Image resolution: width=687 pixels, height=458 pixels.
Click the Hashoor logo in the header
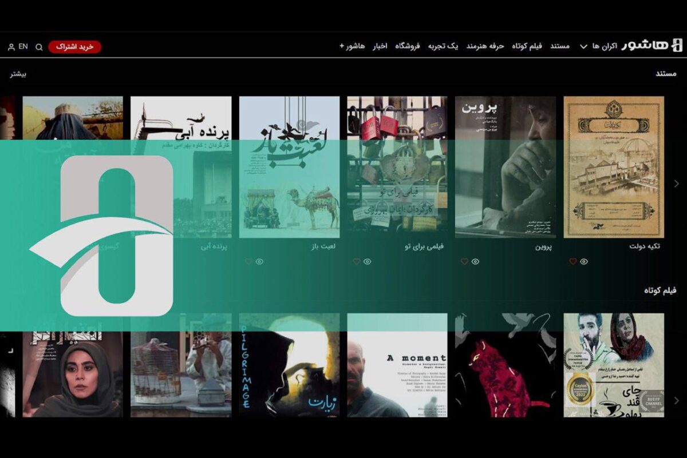tap(652, 46)
